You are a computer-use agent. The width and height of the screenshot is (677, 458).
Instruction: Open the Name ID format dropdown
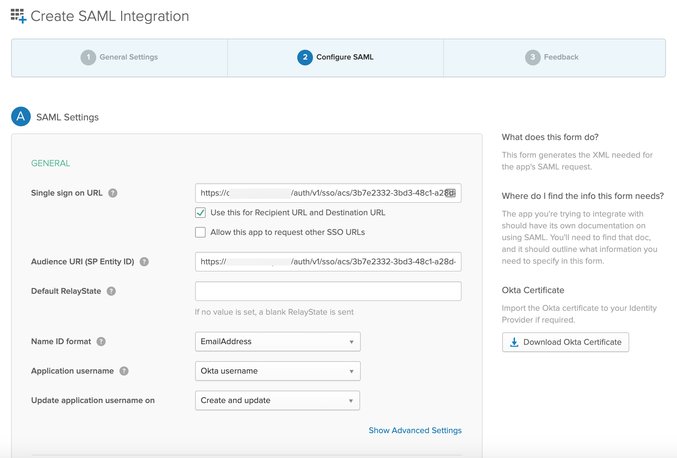click(278, 342)
